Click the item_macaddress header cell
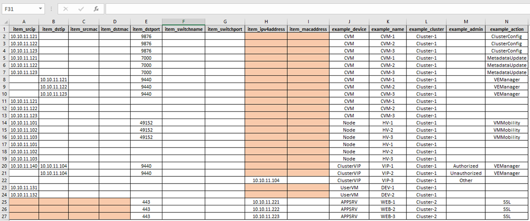The image size is (530, 221). pyautogui.click(x=308, y=29)
